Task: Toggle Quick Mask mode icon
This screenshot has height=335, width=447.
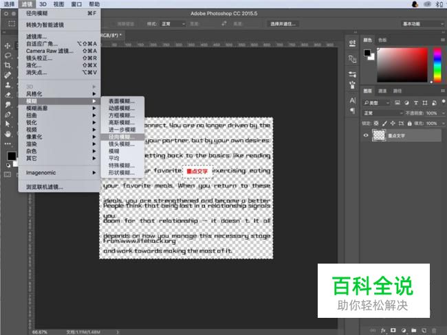Action: [8, 174]
